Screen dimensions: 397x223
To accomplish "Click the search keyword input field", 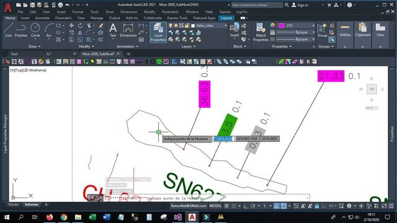I will pos(257,5).
